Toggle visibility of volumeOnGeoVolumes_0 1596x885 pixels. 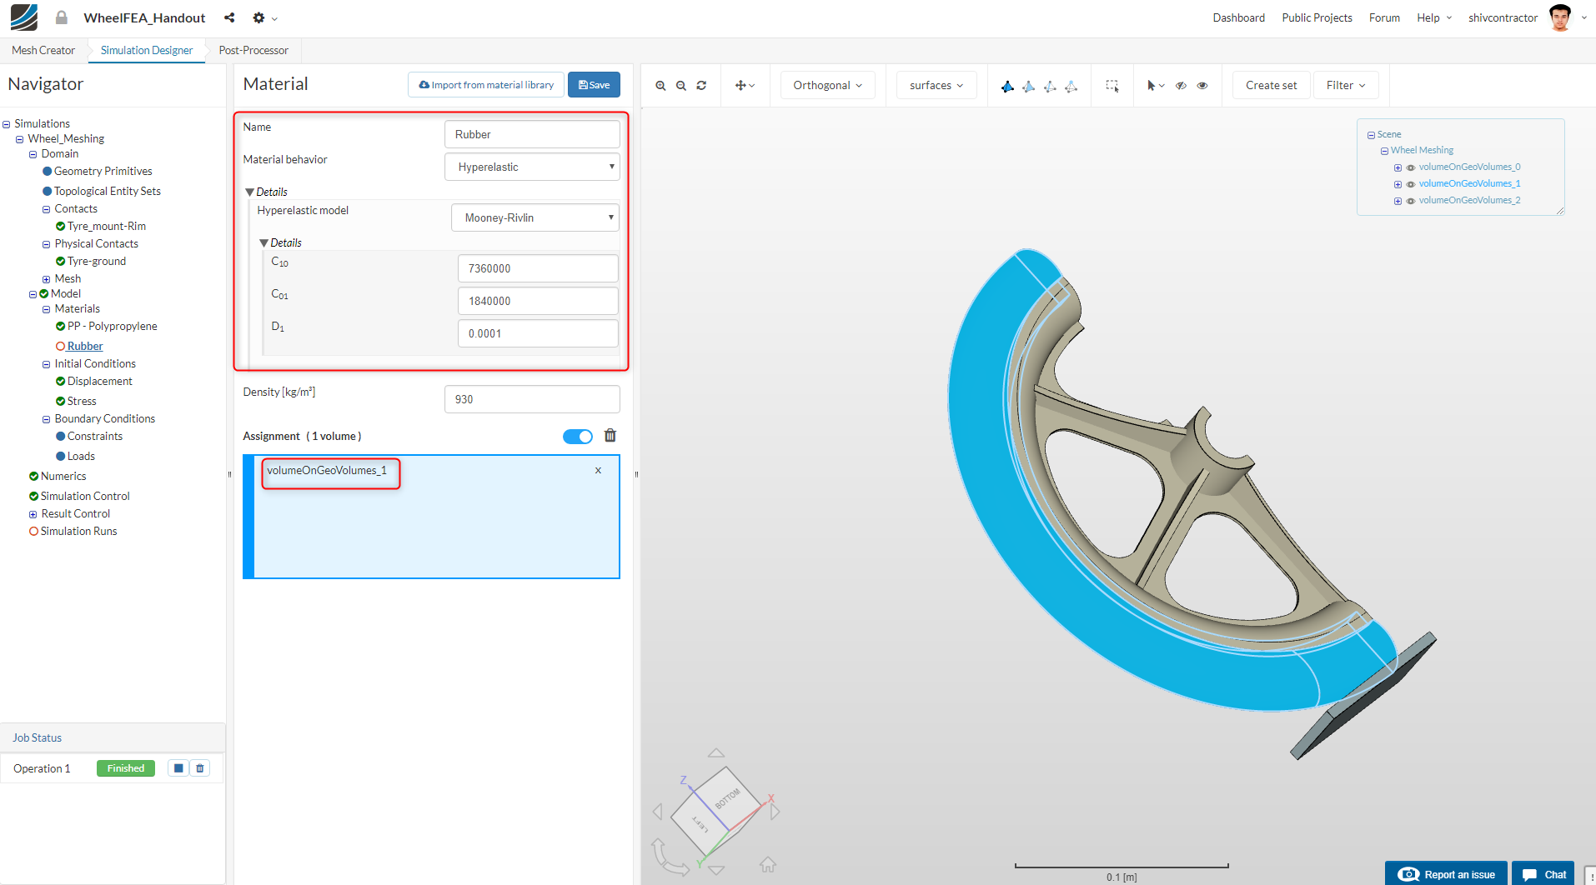(1411, 167)
